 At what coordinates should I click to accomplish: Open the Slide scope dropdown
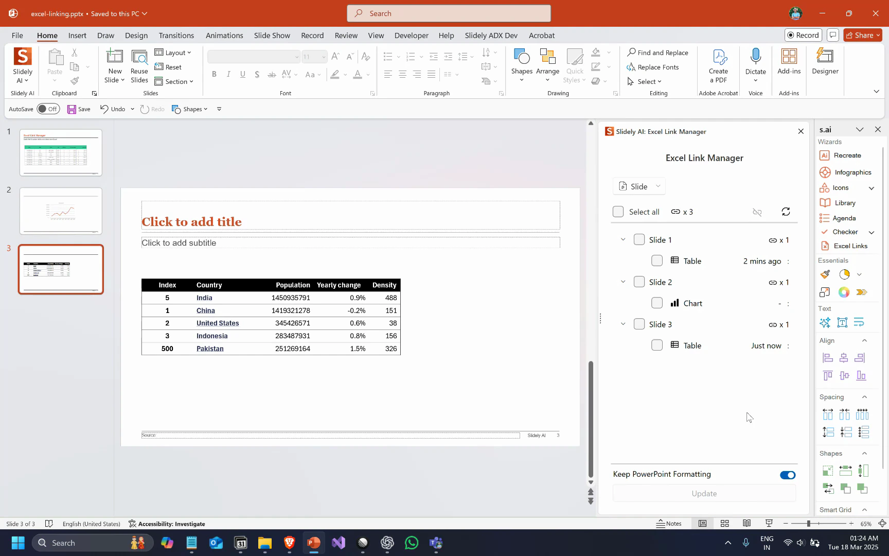coord(638,186)
